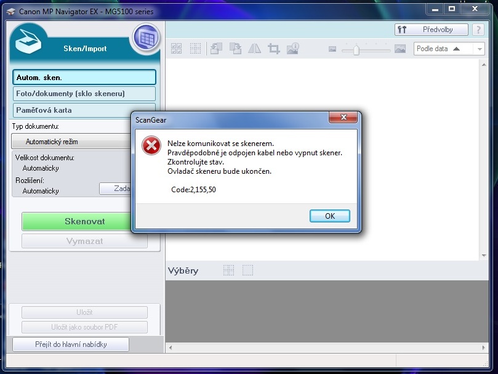This screenshot has width=498, height=374.
Task: Click the Vymazat button
Action: (x=84, y=241)
